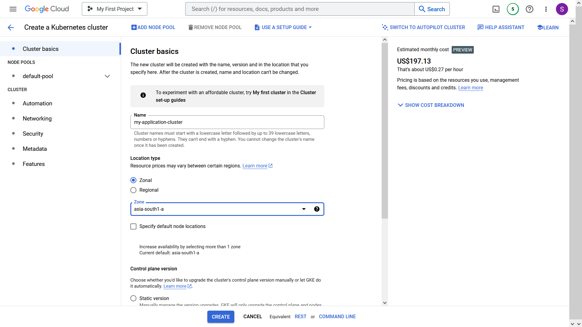Click the PREVIEW badge next to cost
This screenshot has height=327, width=582.
point(463,50)
